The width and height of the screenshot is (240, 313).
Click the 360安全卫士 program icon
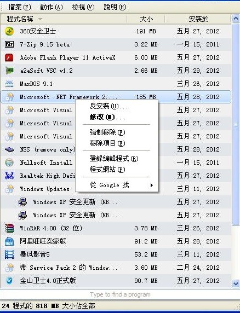pos(9,31)
